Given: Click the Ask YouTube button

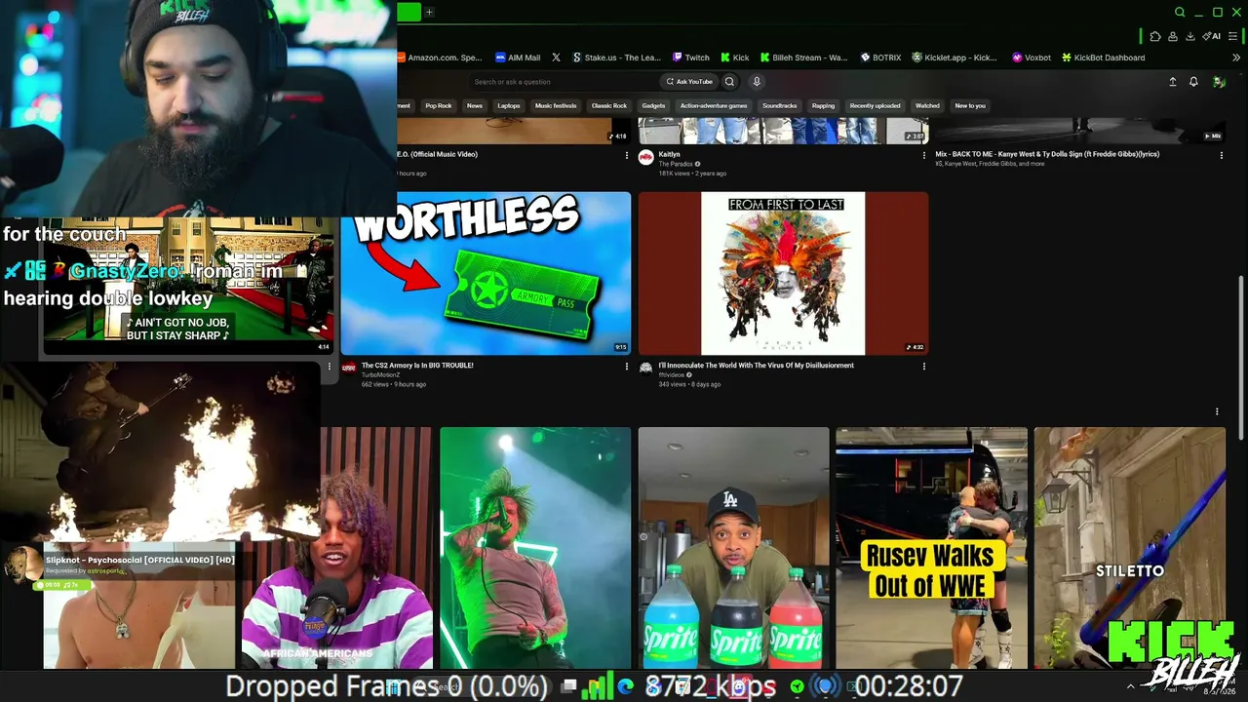Looking at the screenshot, I should click(x=688, y=82).
